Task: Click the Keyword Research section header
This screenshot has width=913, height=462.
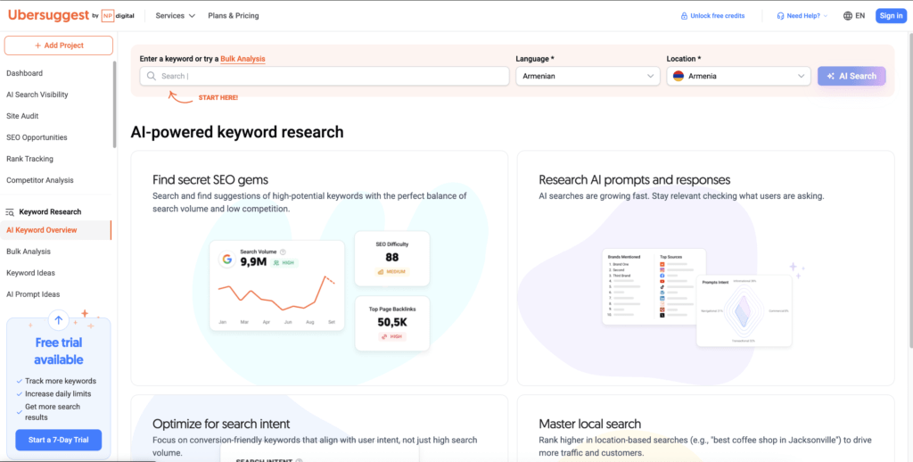Action: 44,212
